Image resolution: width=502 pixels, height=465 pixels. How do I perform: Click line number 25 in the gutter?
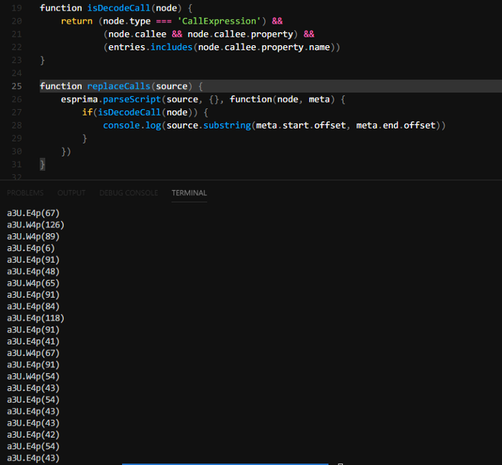(16, 86)
